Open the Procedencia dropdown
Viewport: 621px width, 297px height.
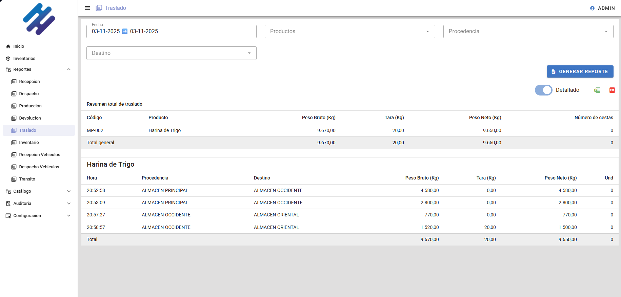528,31
